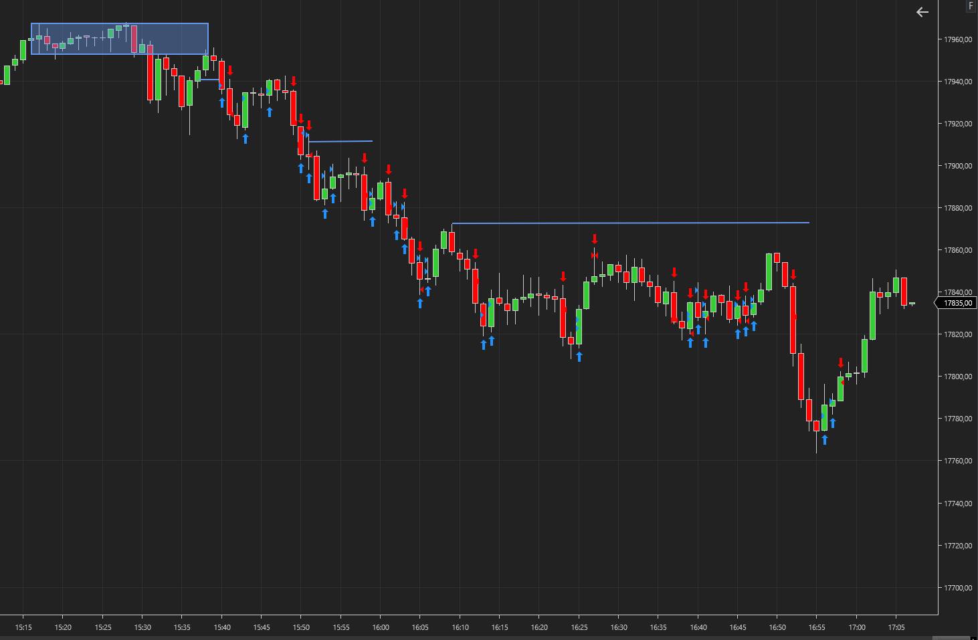Screen dimensions: 978x640
Task: Click the 16:15 time axis label
Action: [500, 627]
